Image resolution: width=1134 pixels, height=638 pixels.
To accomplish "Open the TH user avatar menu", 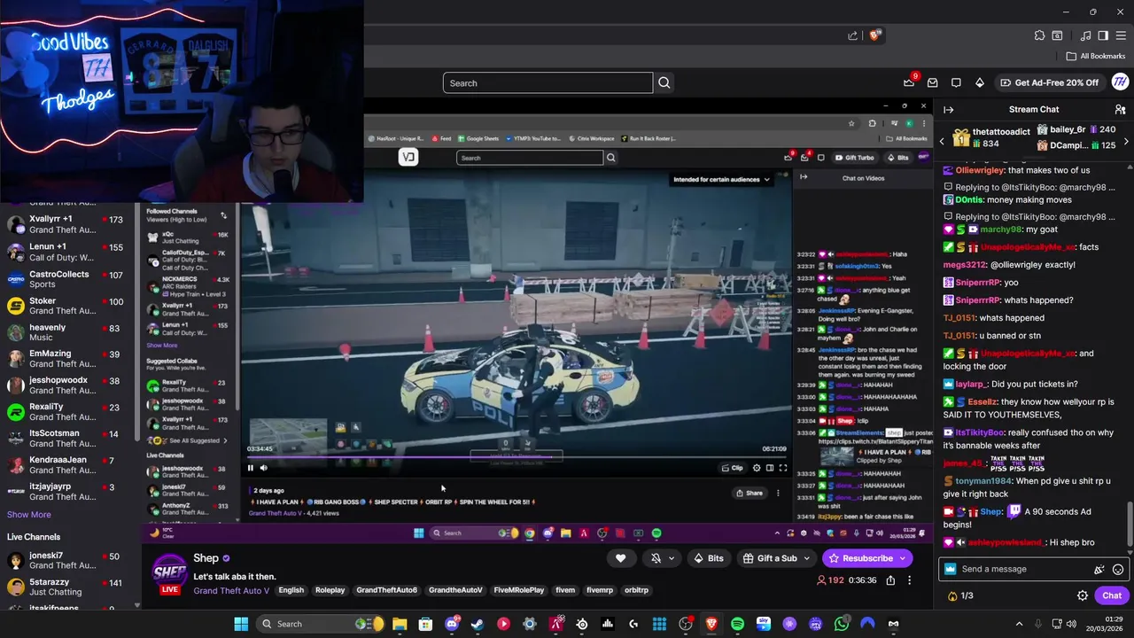I will [x=1120, y=82].
